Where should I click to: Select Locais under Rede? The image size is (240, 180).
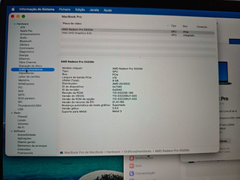tap(22, 120)
